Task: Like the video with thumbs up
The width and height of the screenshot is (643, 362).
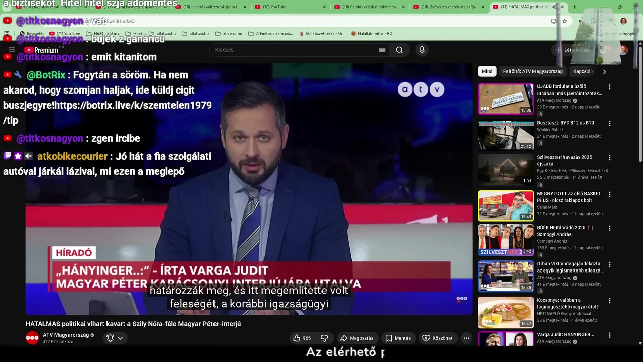Action: [x=302, y=338]
